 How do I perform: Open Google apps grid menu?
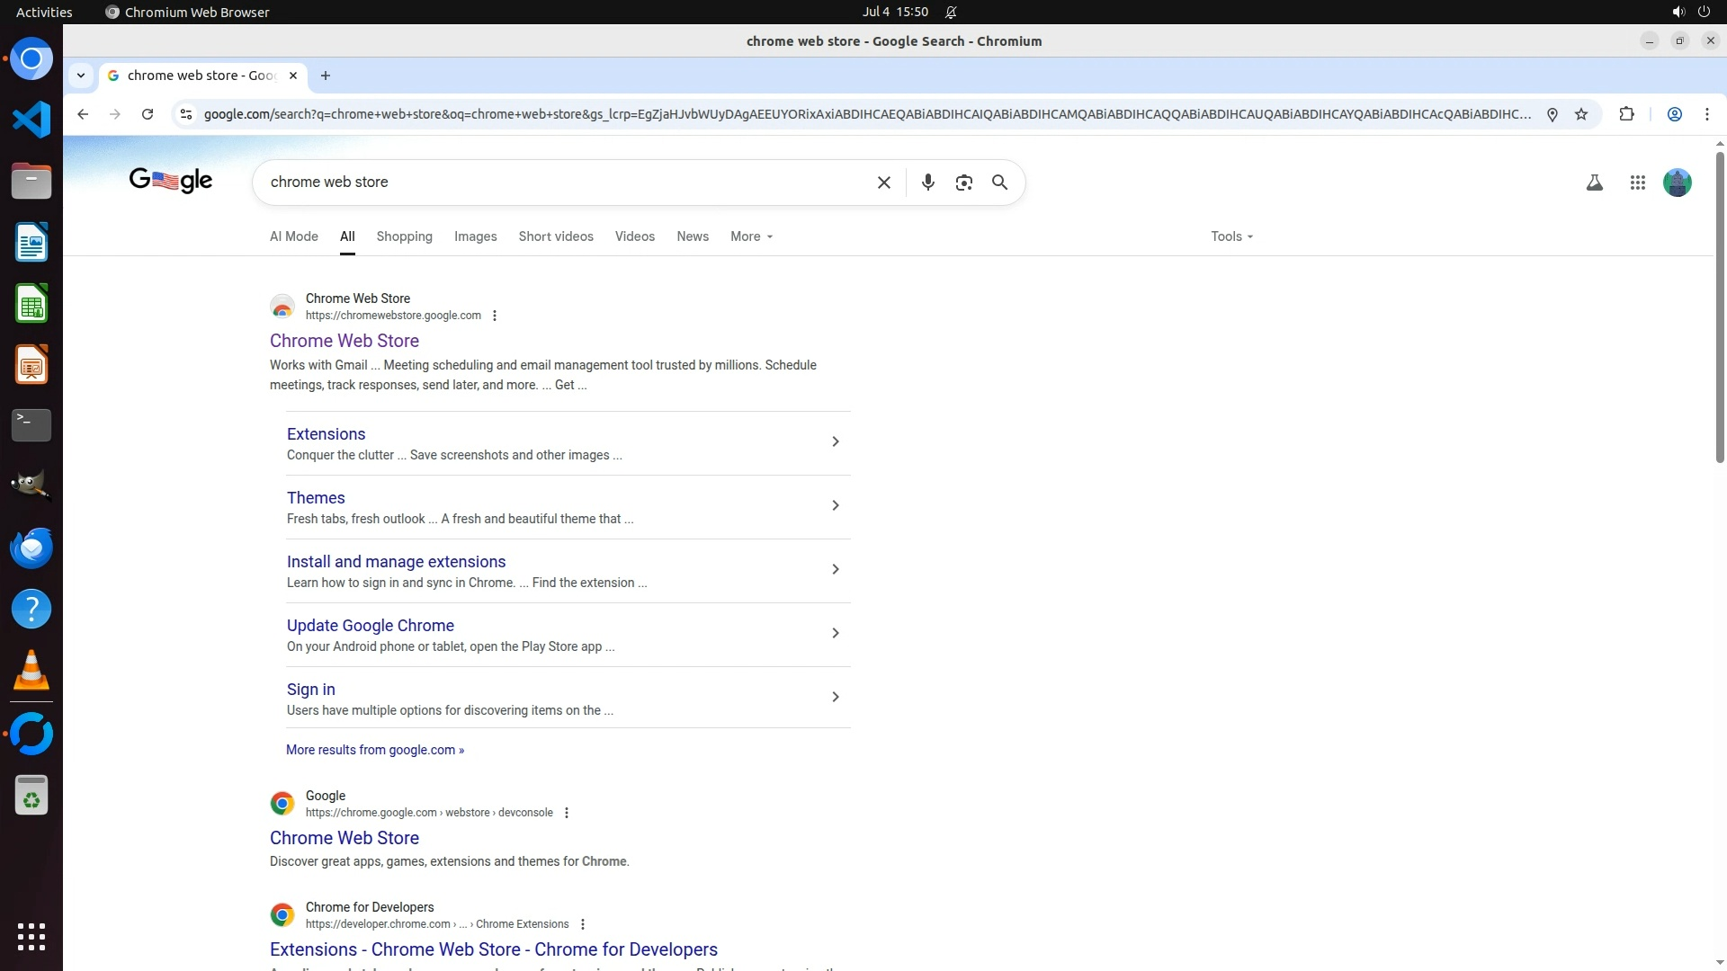[x=1637, y=183]
